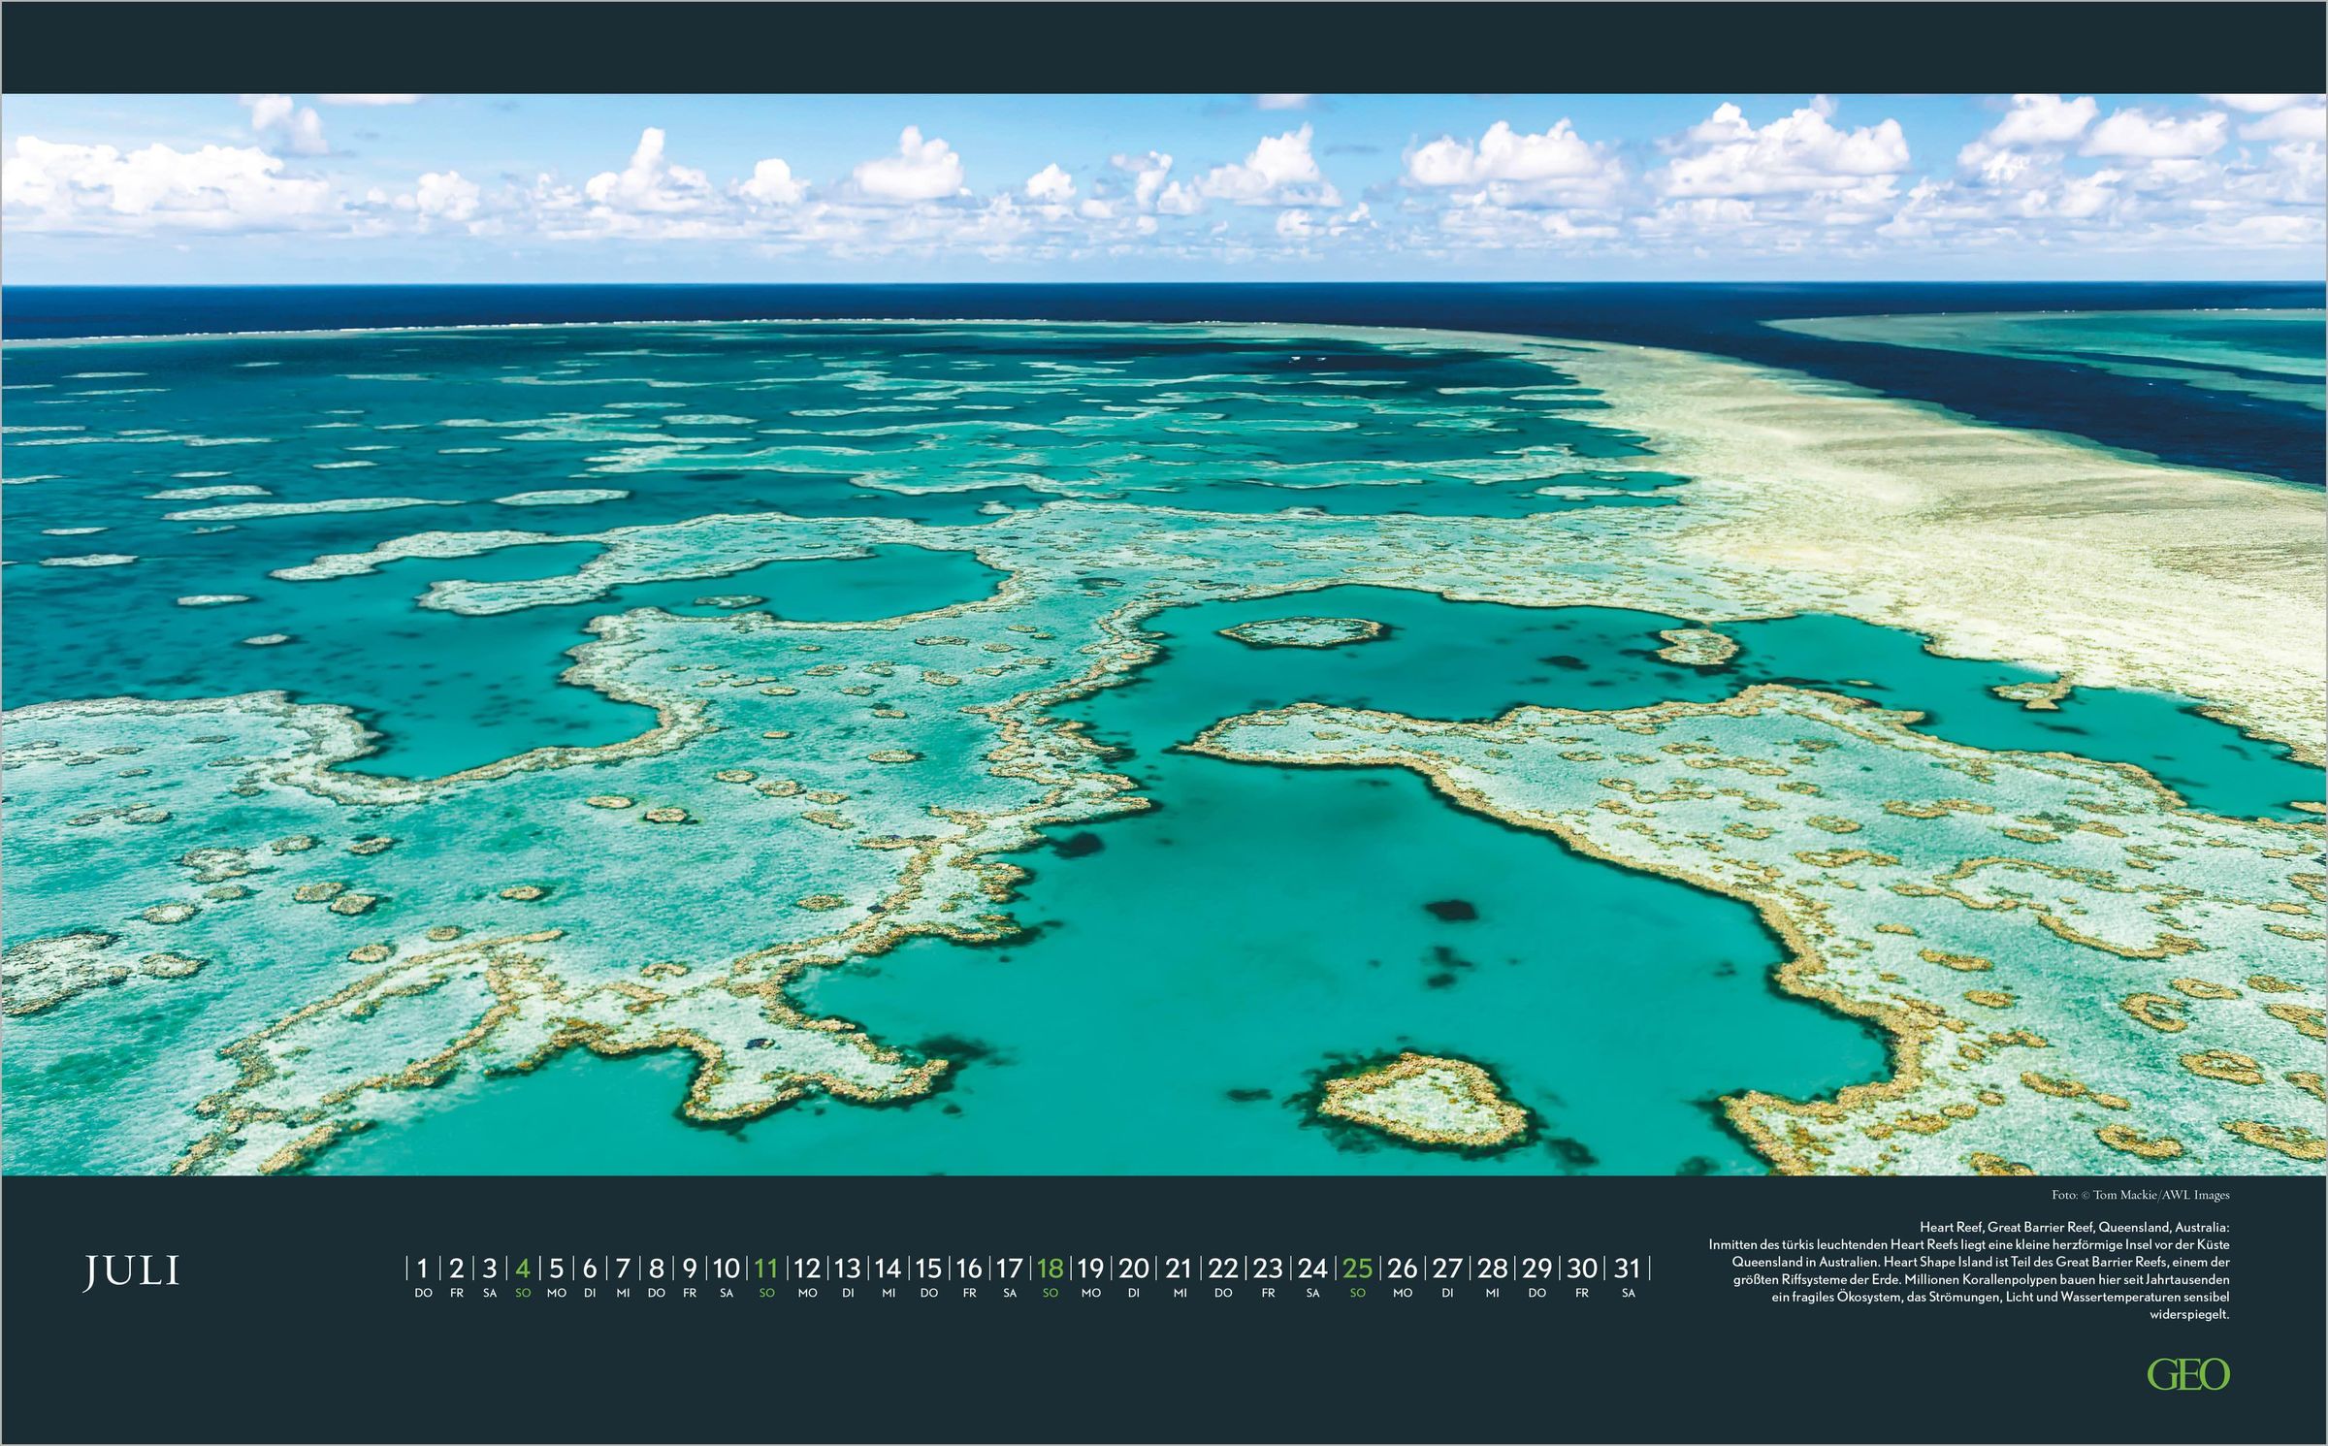Click the MO label under date 12
2328x1446 pixels.
click(807, 1293)
